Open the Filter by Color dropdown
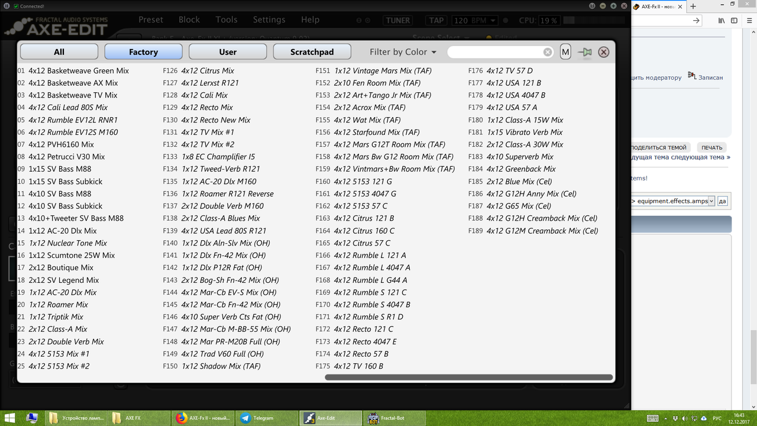757x426 pixels. (x=403, y=52)
